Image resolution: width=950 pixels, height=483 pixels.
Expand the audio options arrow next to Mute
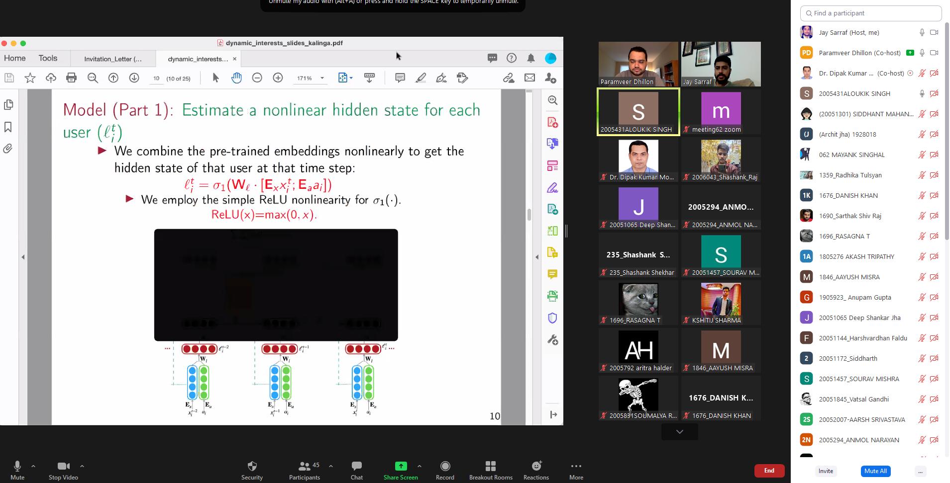pyautogui.click(x=33, y=466)
